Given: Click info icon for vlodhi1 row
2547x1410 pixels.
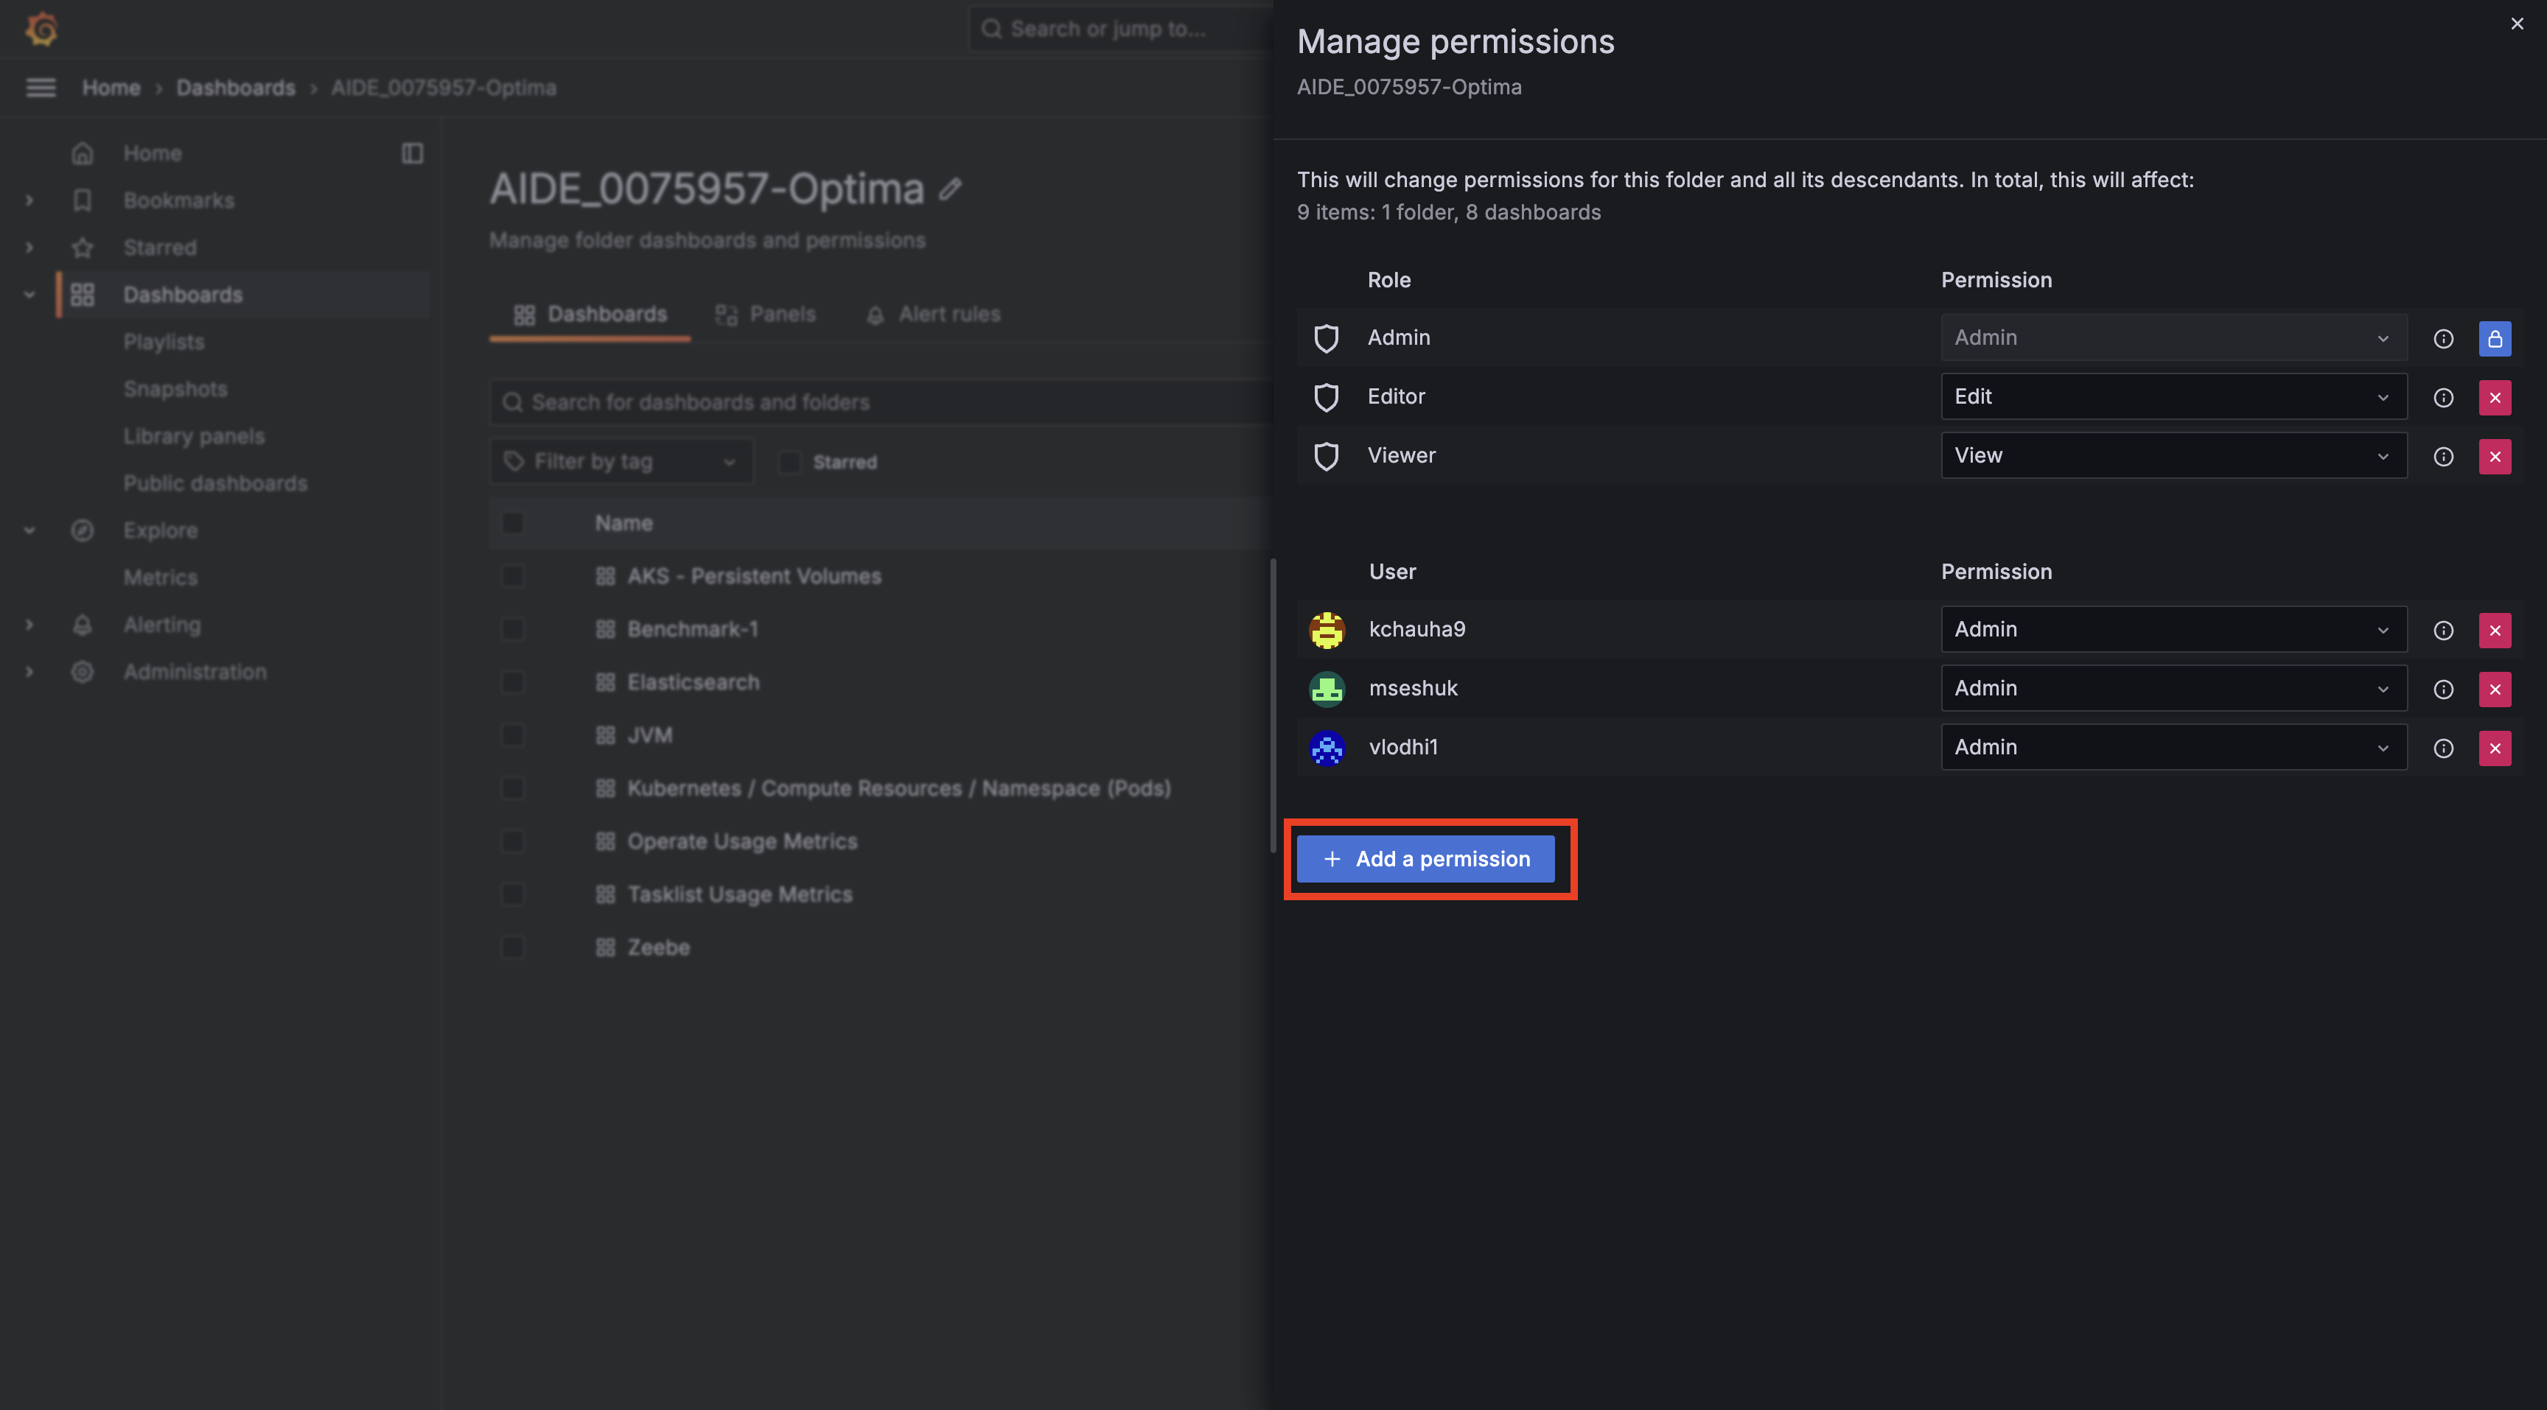Looking at the screenshot, I should (2443, 749).
